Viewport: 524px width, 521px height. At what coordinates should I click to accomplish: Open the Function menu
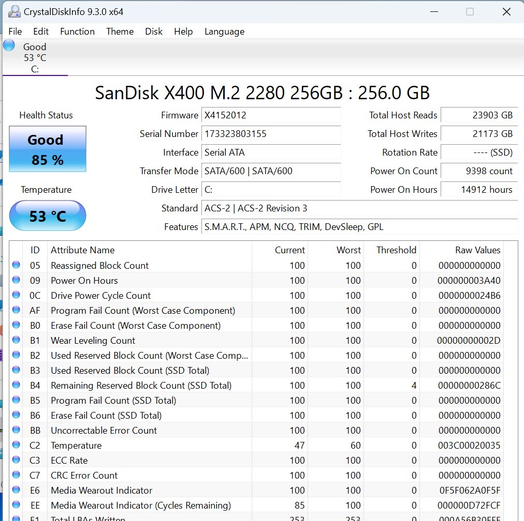click(77, 32)
